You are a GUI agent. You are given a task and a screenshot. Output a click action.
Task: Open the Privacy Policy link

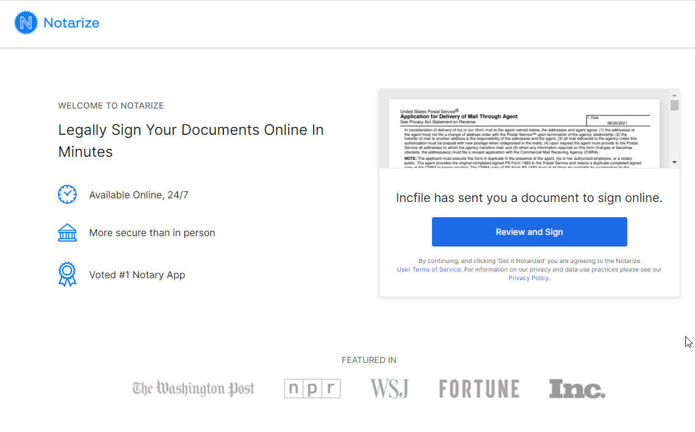[528, 278]
